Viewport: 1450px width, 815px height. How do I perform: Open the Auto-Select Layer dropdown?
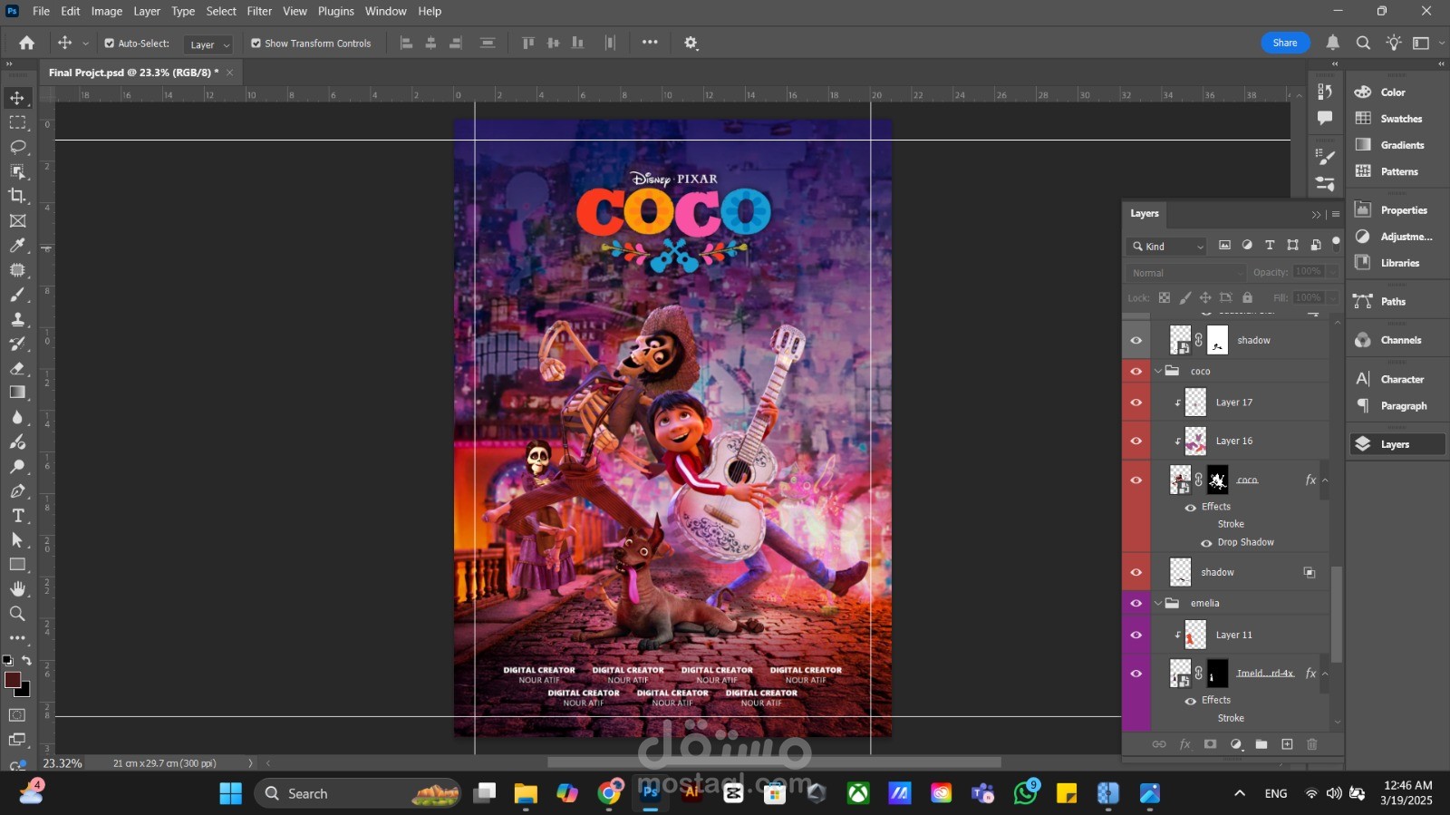tap(208, 44)
